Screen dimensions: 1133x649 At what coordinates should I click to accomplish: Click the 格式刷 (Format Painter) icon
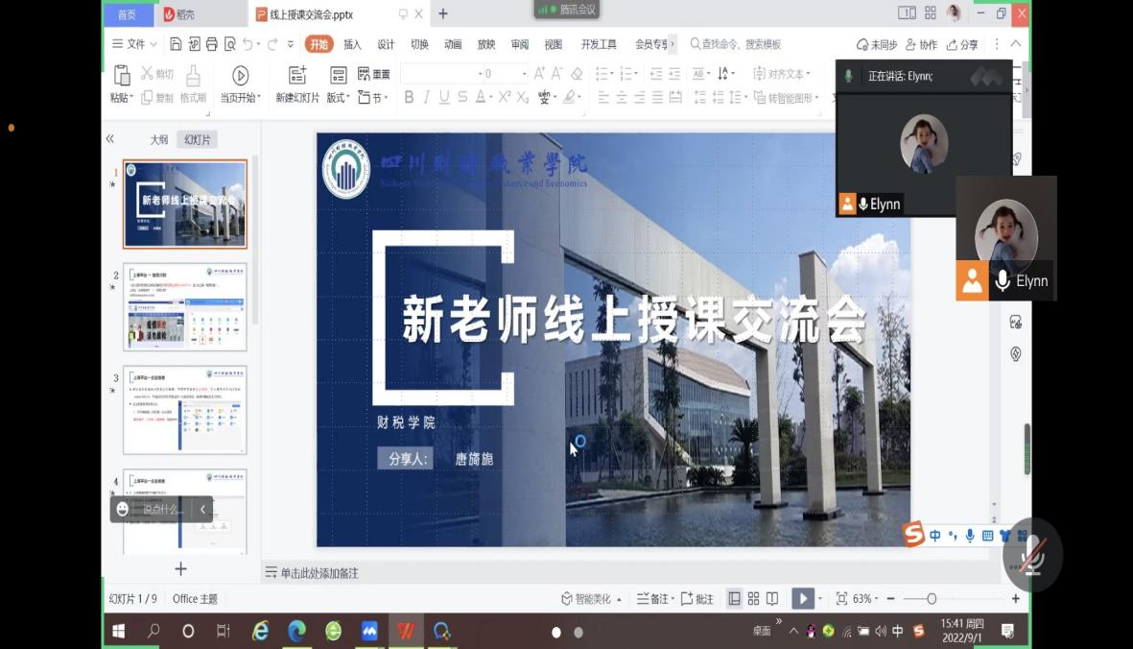[x=193, y=76]
